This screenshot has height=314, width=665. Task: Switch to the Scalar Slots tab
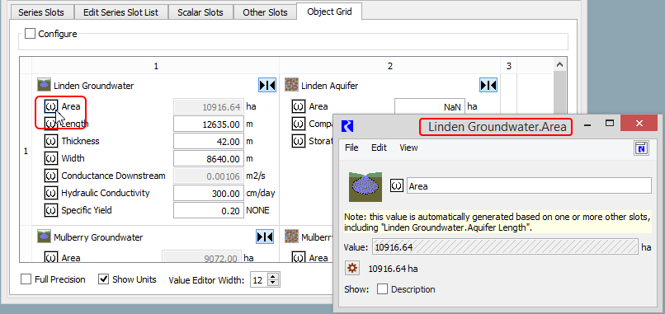coord(200,12)
